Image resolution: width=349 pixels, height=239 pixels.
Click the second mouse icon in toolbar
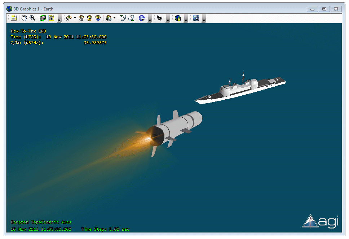pos(132,18)
